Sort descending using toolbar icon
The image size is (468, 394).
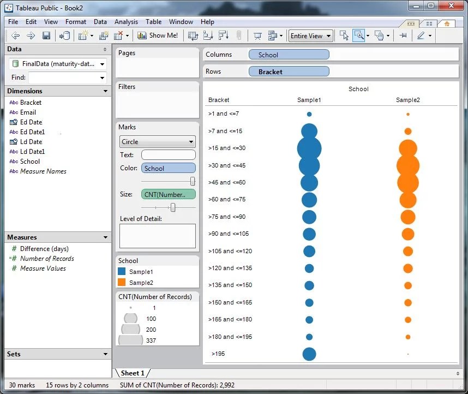(223, 35)
